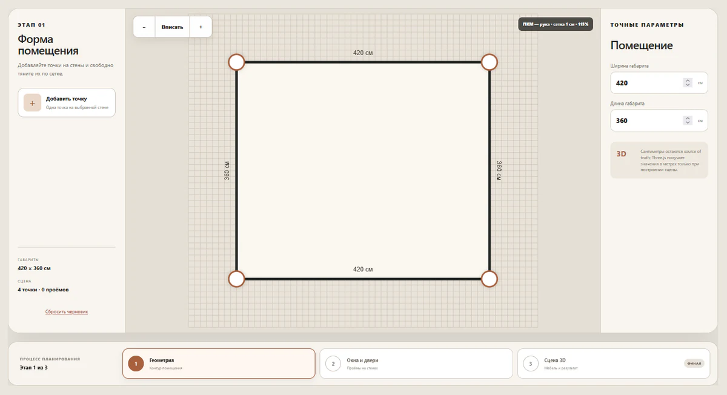Click the plus icon of Добавить точку
Viewport: 727px width, 395px height.
click(32, 102)
